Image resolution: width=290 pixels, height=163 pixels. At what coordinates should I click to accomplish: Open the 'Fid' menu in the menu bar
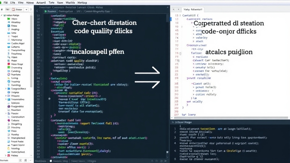click(6, 3)
